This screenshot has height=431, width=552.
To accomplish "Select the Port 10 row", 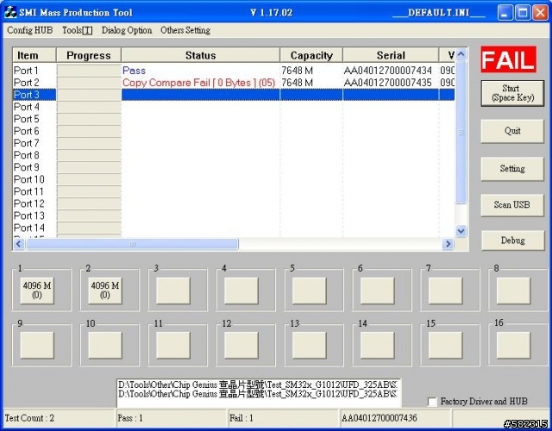I will tap(234, 179).
